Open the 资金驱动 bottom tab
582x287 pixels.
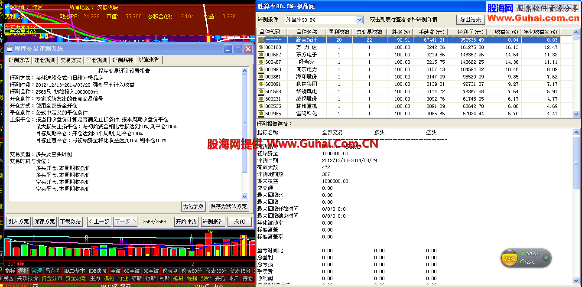[x=76, y=278]
